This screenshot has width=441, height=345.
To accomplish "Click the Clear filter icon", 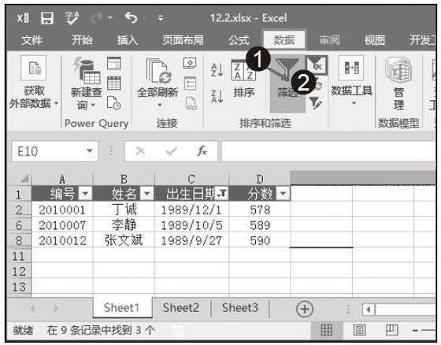I will pyautogui.click(x=317, y=65).
